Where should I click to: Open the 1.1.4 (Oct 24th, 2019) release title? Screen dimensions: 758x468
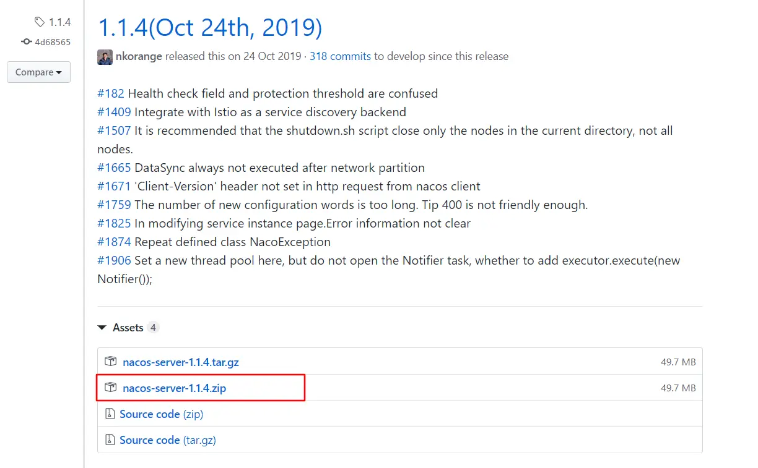[210, 27]
